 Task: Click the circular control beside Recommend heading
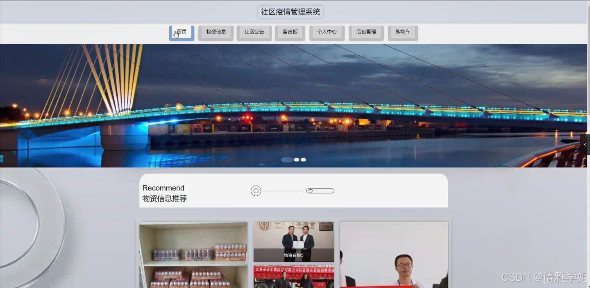tap(256, 190)
